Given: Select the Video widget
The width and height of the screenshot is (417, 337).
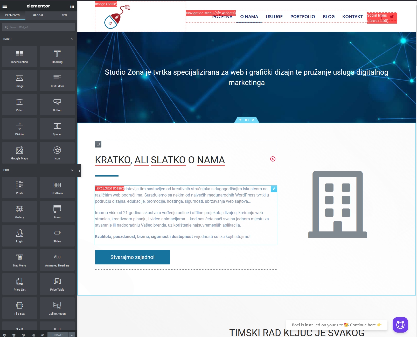Looking at the screenshot, I should point(19,105).
